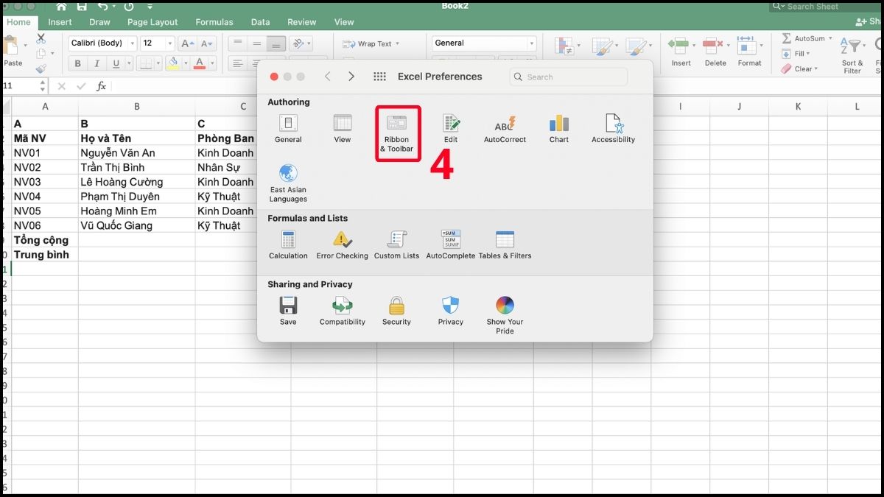Screen dimensions: 884x497
Task: Click Insert cells button
Action: click(681, 52)
